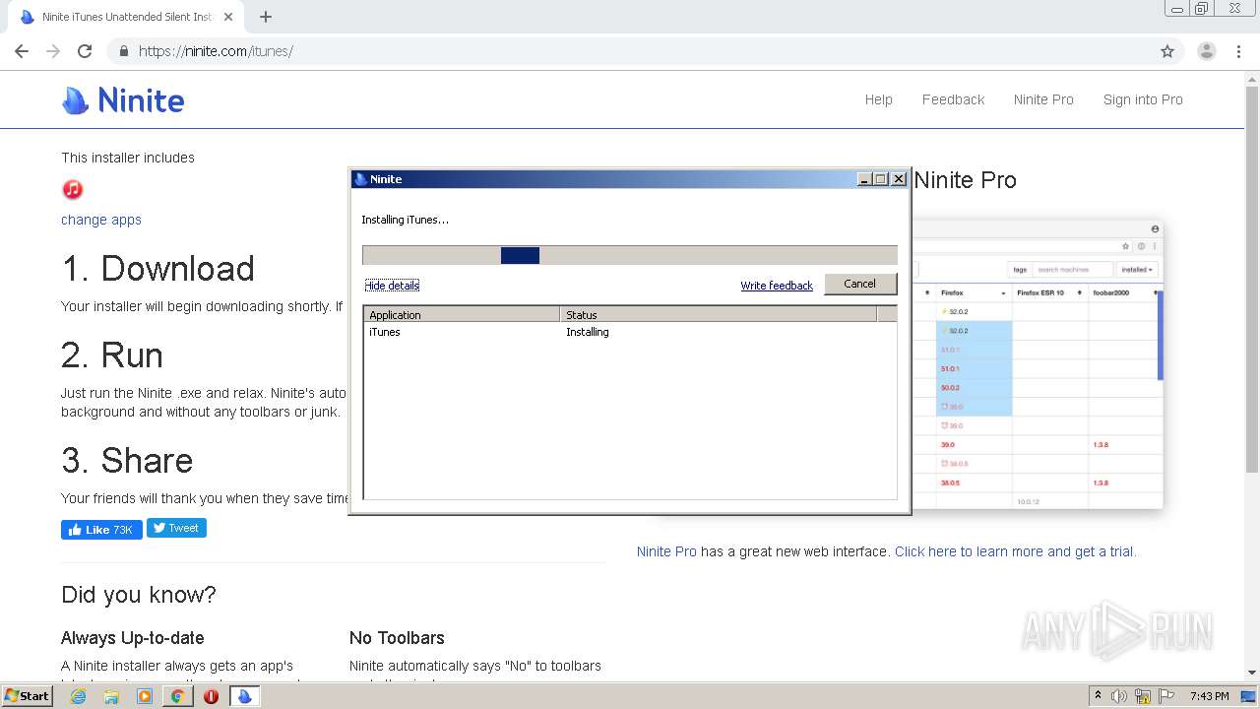Open the Chrome profile avatar menu
This screenshot has width=1260, height=709.
[x=1206, y=51]
